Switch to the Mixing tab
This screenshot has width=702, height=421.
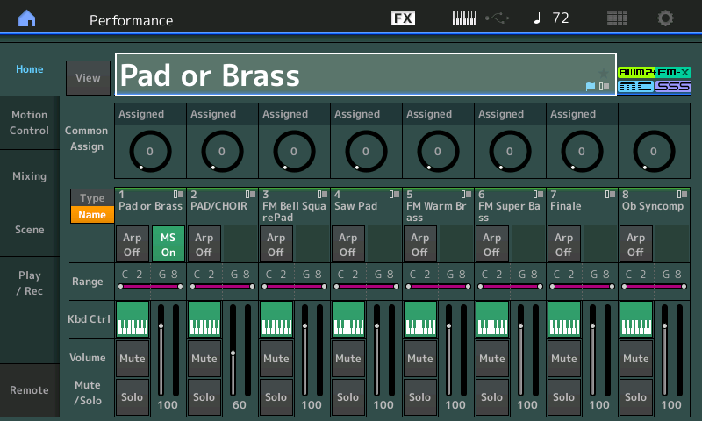[x=30, y=176]
